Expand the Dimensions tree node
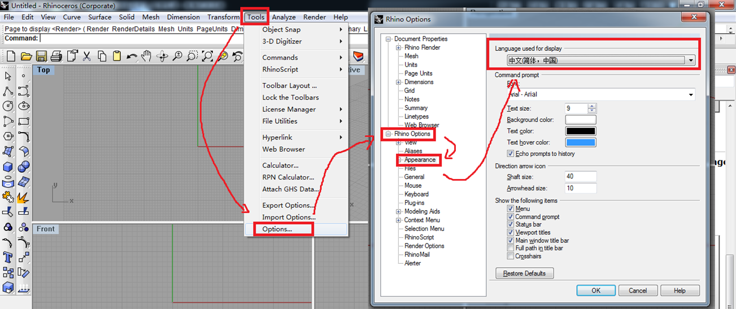Image resolution: width=736 pixels, height=309 pixels. (399, 82)
